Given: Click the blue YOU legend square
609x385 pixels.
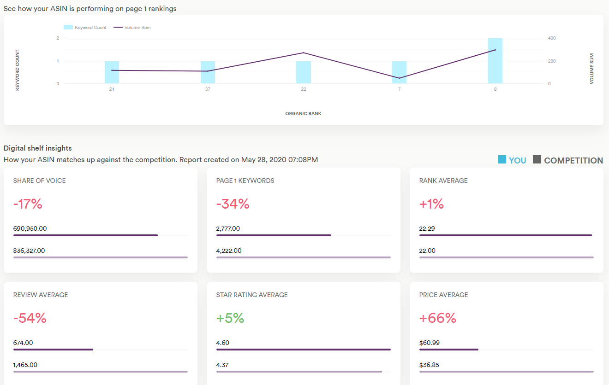Looking at the screenshot, I should click(502, 160).
